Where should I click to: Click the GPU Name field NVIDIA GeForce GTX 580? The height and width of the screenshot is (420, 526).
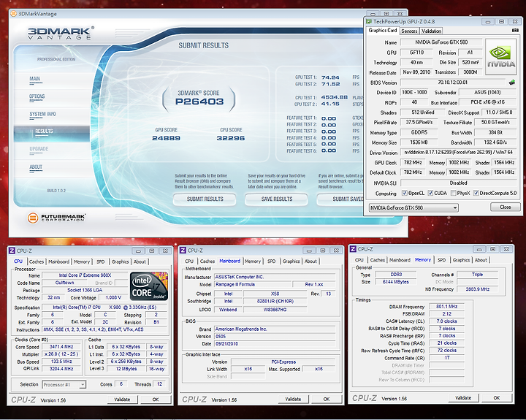[x=441, y=42]
